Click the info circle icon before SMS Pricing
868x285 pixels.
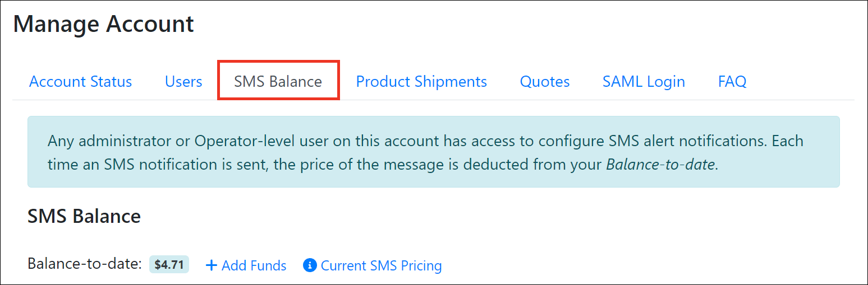(310, 265)
